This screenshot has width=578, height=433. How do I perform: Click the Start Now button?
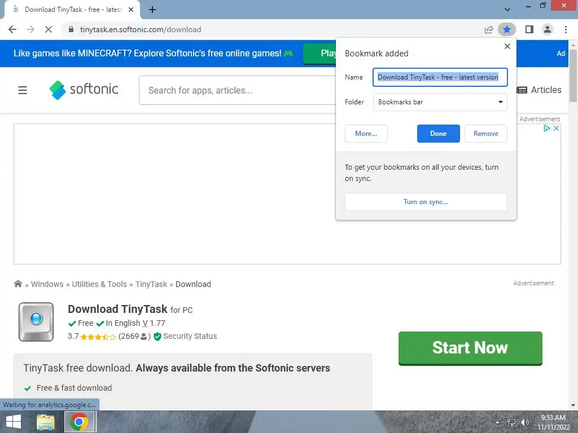tap(470, 348)
